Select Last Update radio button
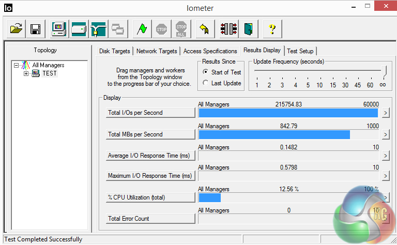 tap(205, 83)
